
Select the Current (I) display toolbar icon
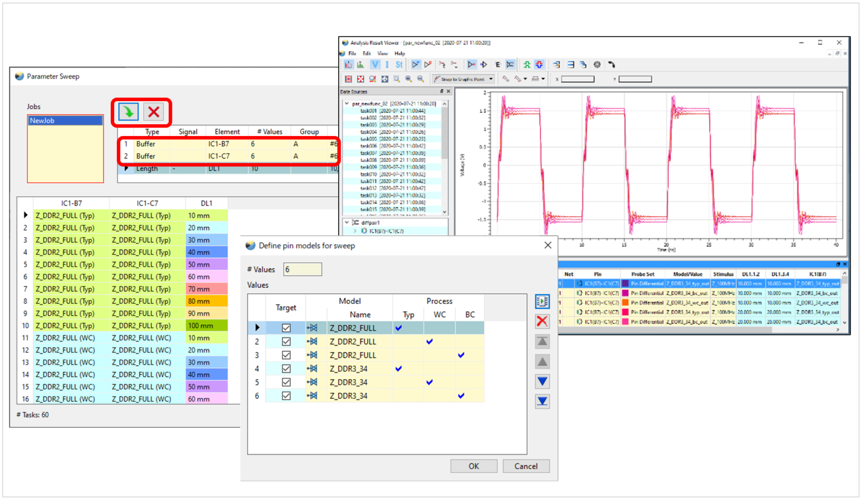coord(387,64)
